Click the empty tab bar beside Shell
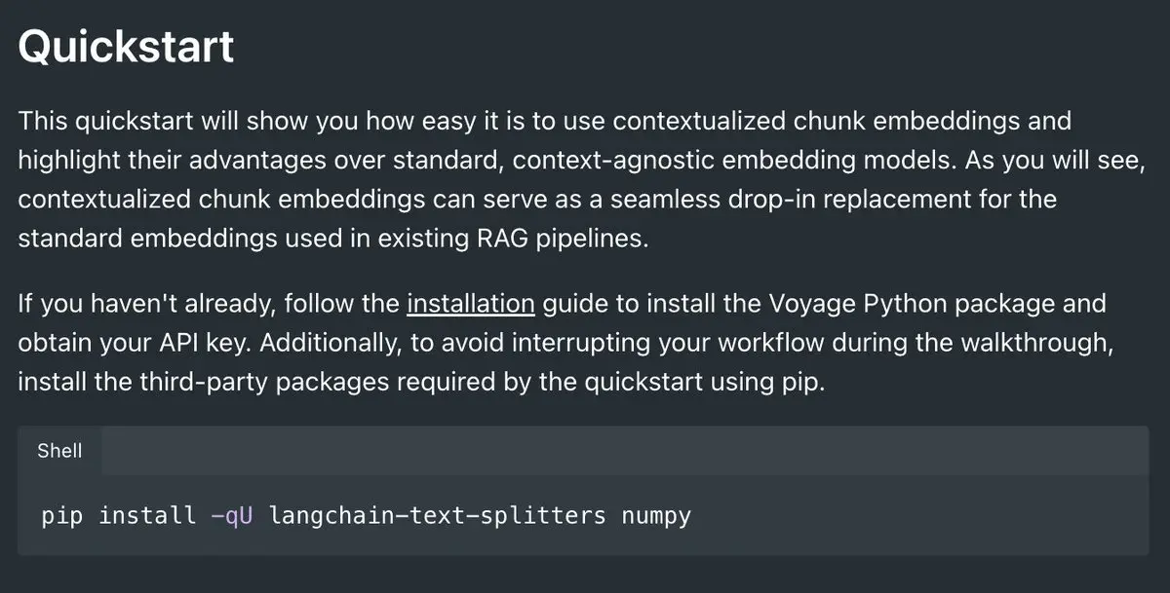1170x593 pixels. (x=625, y=451)
